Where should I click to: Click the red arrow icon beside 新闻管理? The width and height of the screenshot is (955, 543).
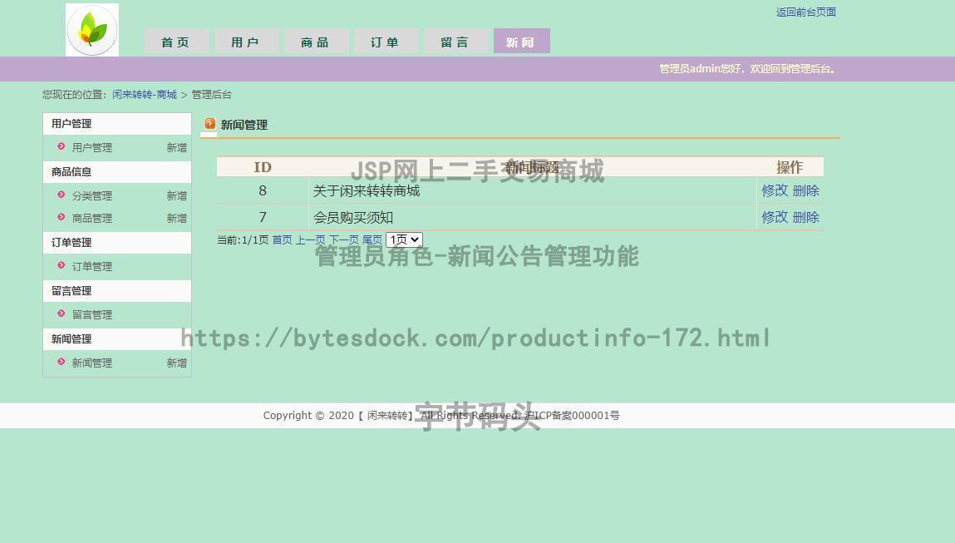pos(62,363)
